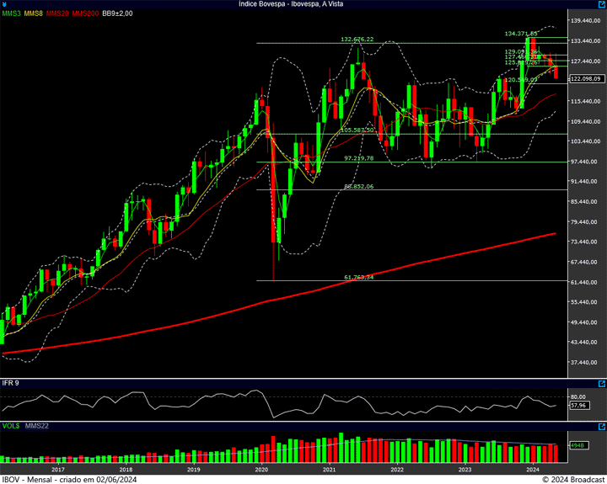607x484 pixels.
Task: Click the BB9±2,00 Bollinger Bands label
Action: click(x=118, y=13)
